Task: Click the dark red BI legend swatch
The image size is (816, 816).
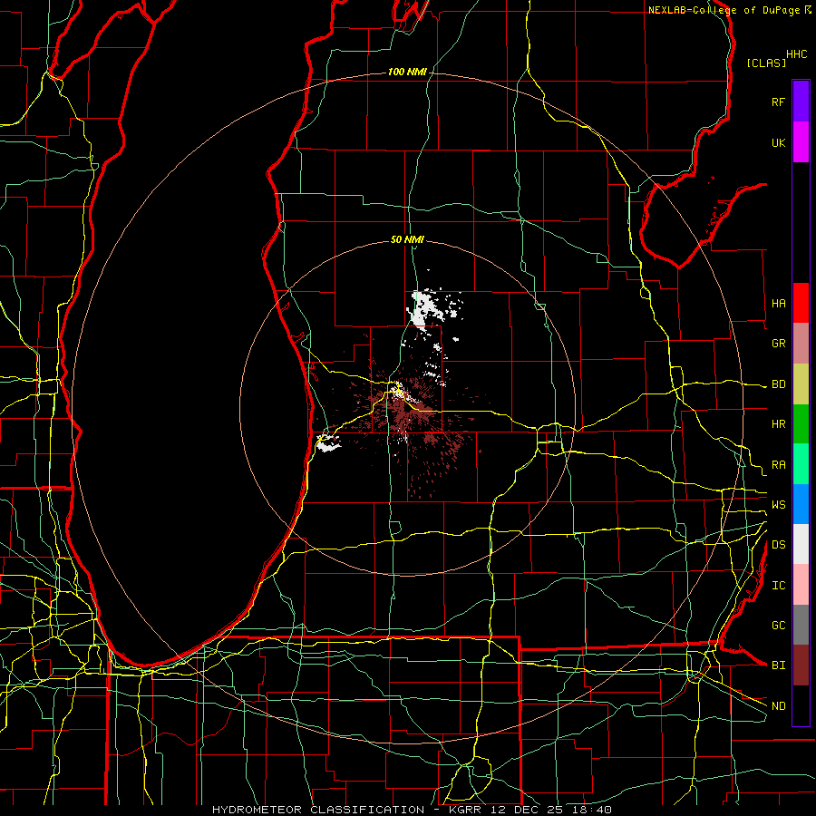Action: tap(801, 665)
